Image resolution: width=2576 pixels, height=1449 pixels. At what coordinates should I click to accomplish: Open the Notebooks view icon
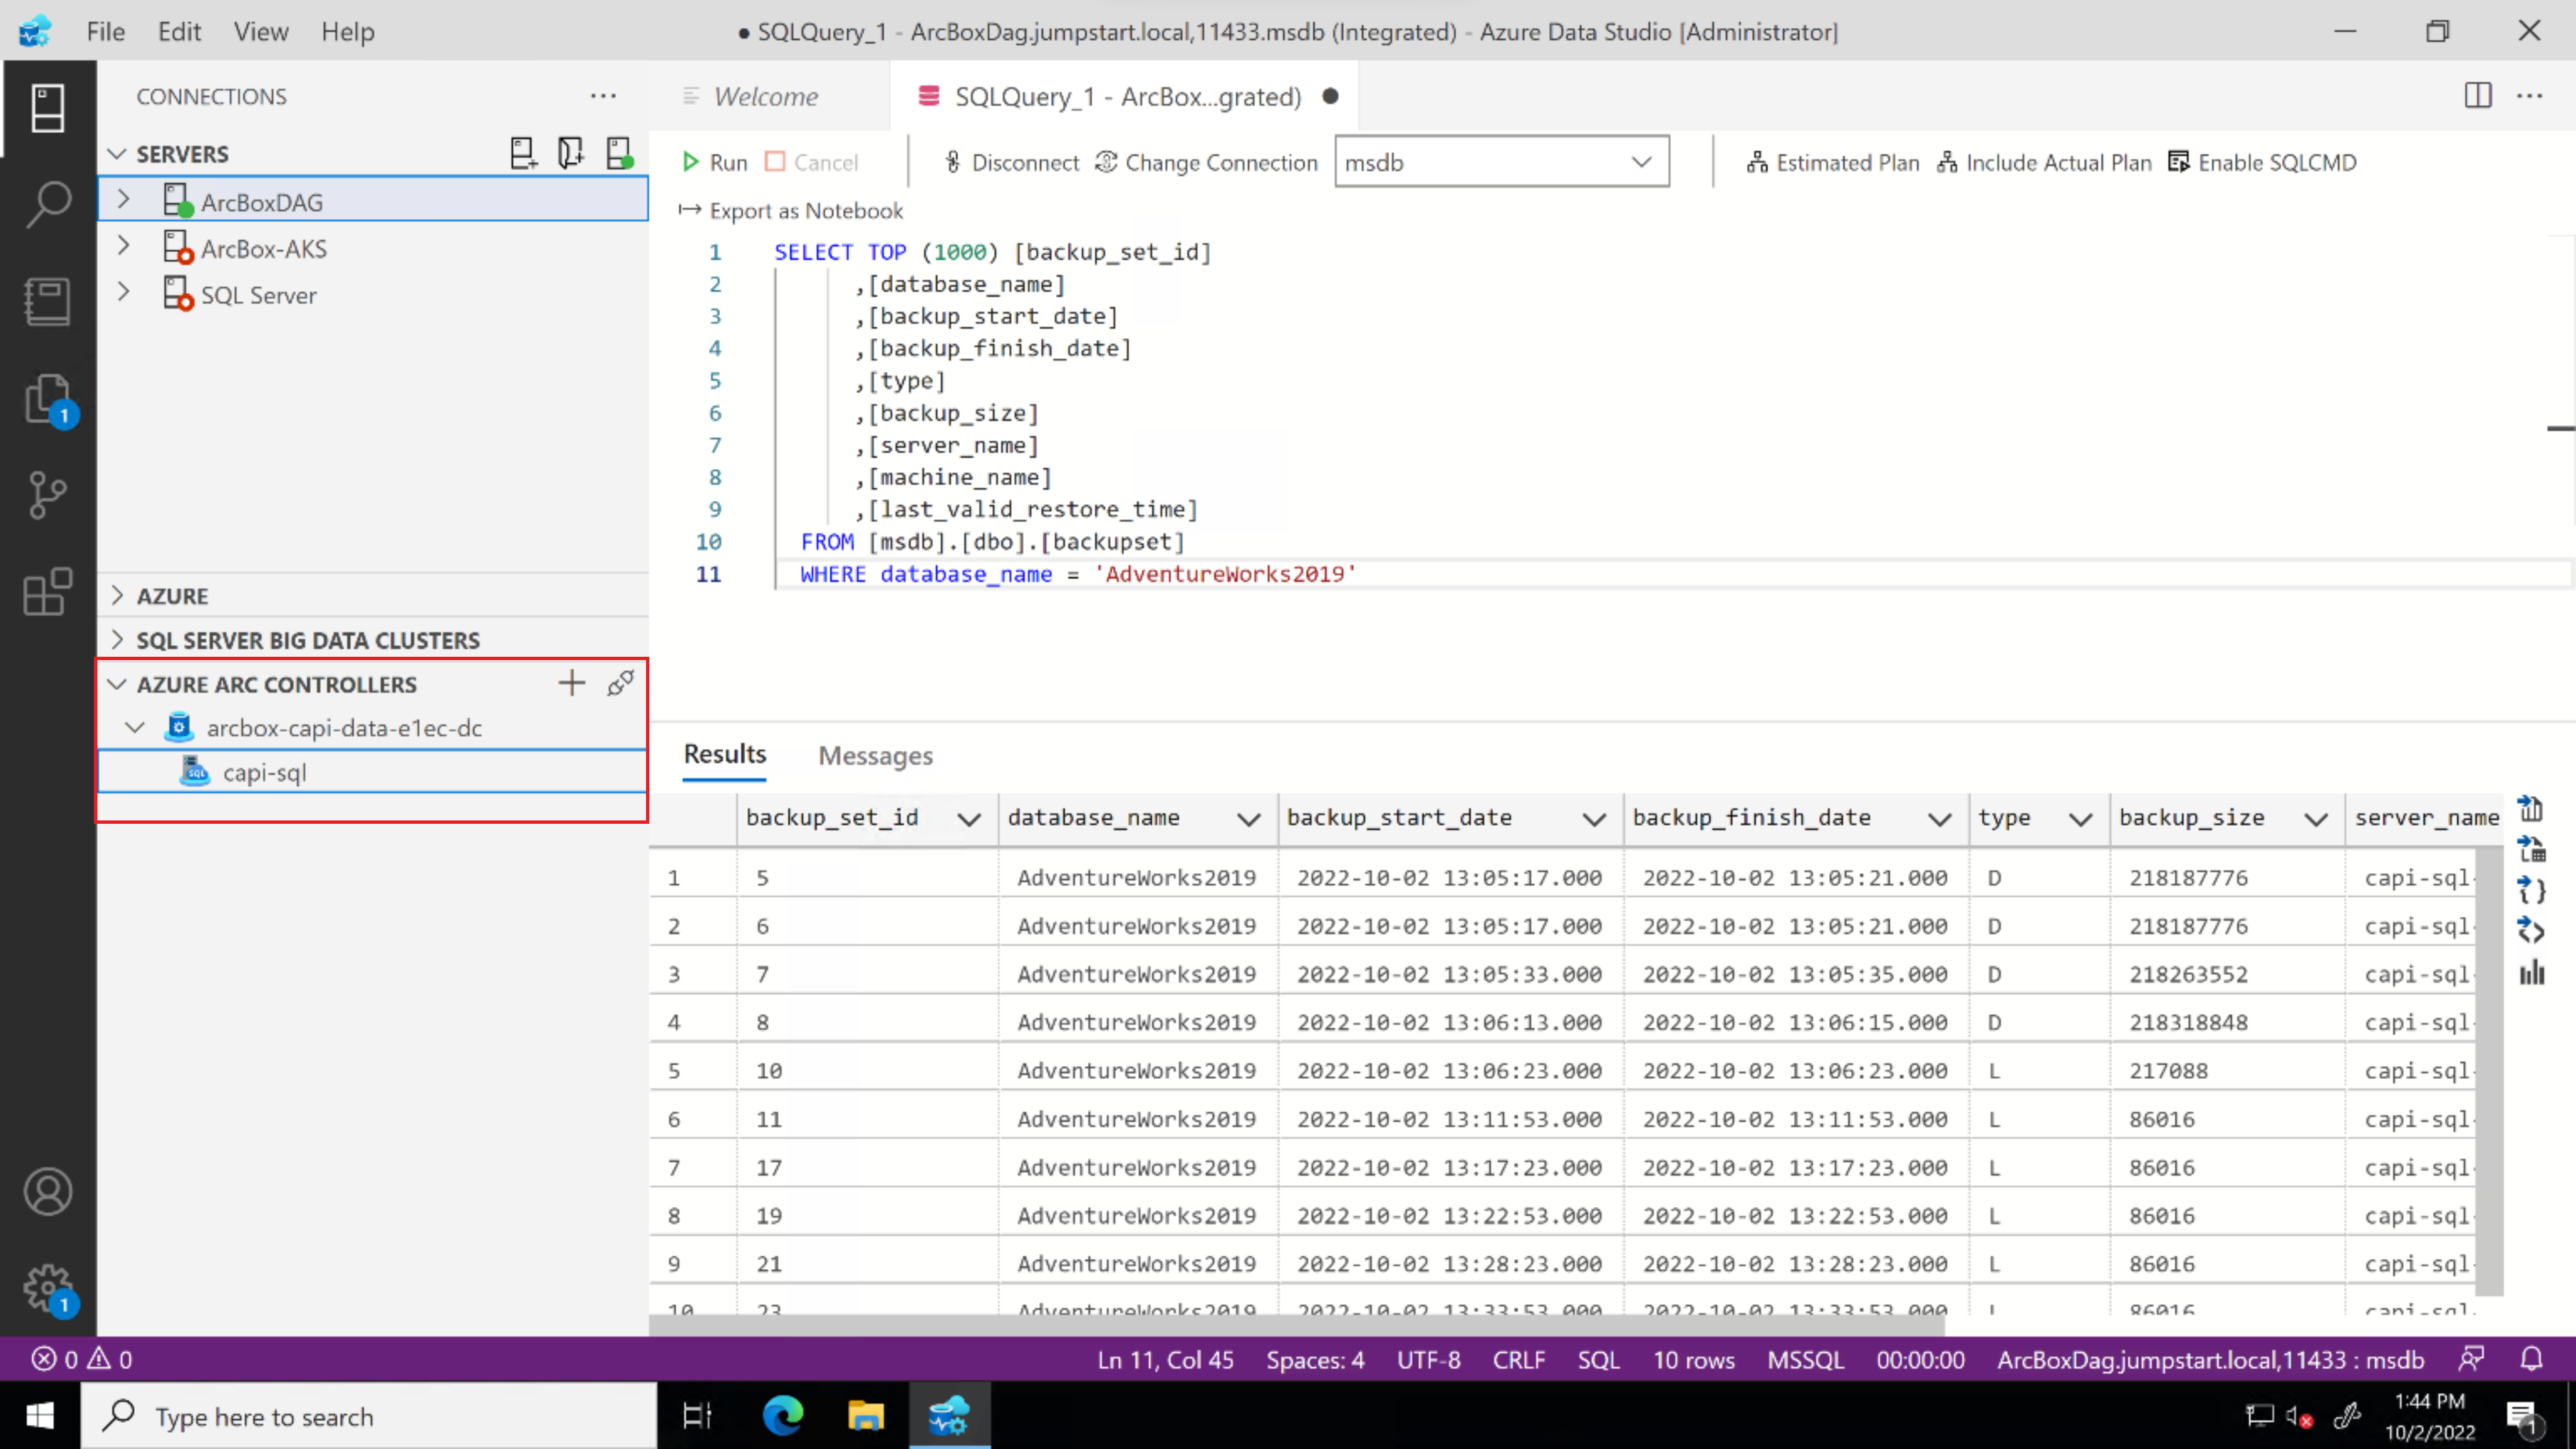pos(47,301)
